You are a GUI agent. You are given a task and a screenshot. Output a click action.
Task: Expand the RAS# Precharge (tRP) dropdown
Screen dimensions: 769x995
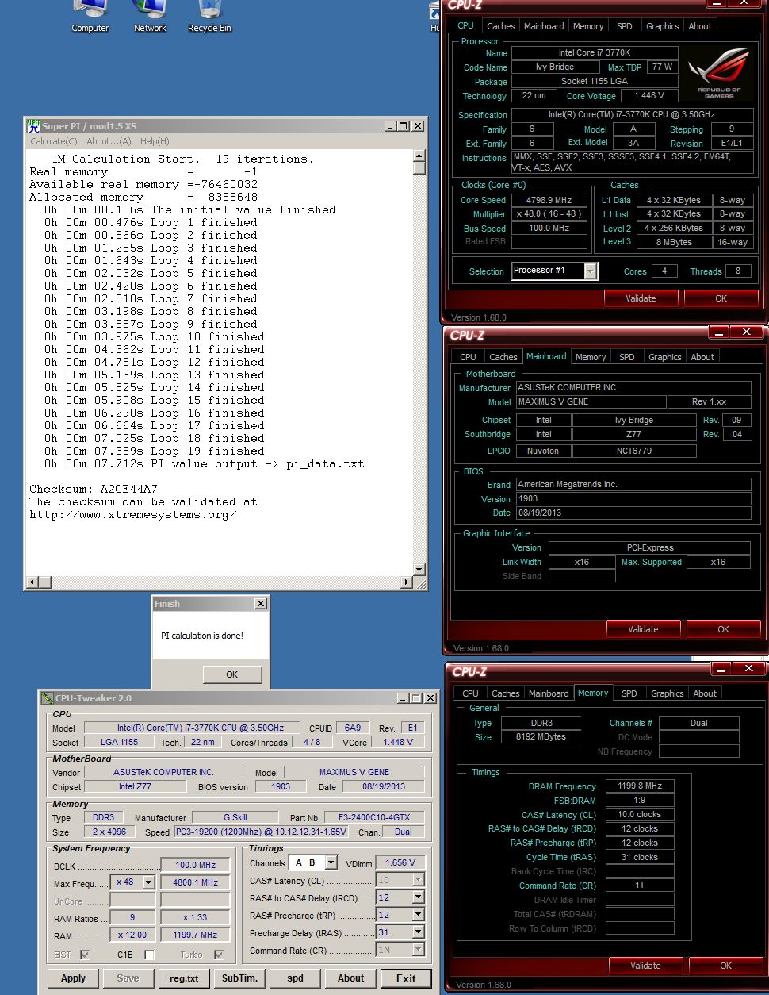pos(418,915)
